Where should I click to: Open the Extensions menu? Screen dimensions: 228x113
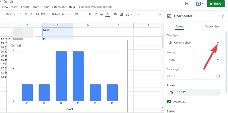(x=59, y=7)
